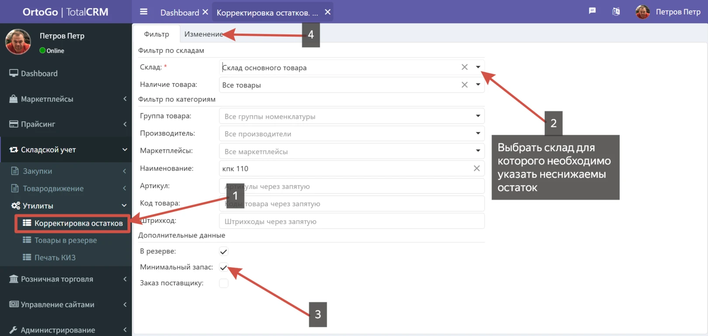Clear the Наличие товара selection

[464, 85]
